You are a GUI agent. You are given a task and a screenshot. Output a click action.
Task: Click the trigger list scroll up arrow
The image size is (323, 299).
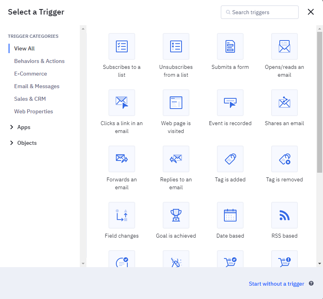pyautogui.click(x=319, y=29)
